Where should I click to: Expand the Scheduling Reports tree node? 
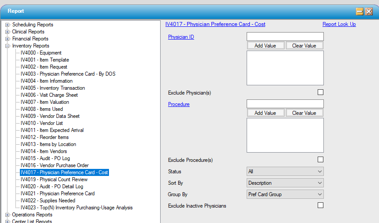click(x=7, y=25)
